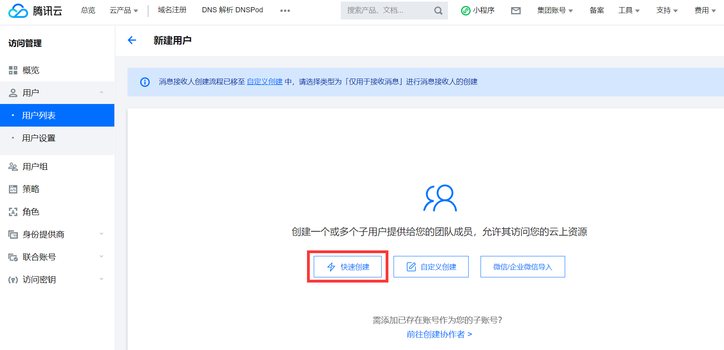
Task: Open 概览 overview in the sidebar
Action: (31, 70)
